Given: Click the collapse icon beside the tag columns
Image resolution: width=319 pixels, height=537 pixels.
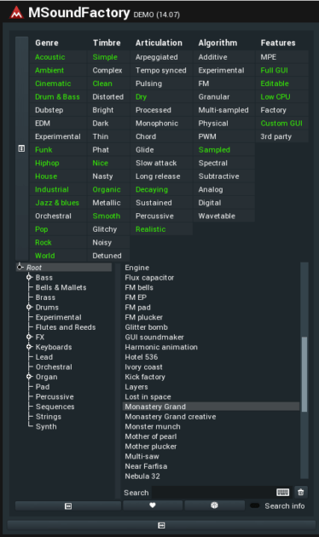Looking at the screenshot, I should pos(21,148).
